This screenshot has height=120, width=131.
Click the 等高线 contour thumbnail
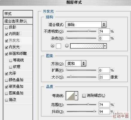click(x=70, y=96)
